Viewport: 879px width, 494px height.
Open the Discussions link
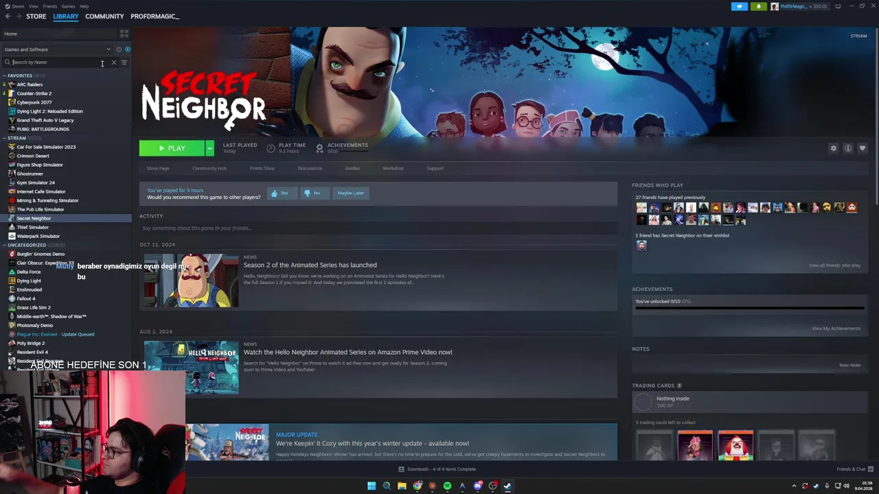click(x=310, y=168)
